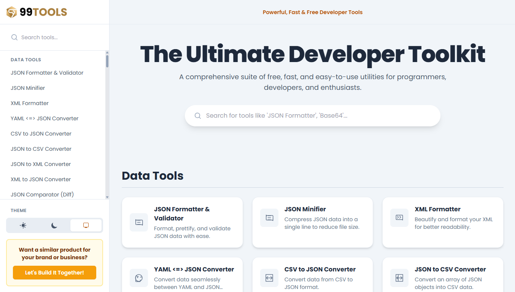
Task: Open CSV to JSON Converter sidebar link
Action: [41, 134]
